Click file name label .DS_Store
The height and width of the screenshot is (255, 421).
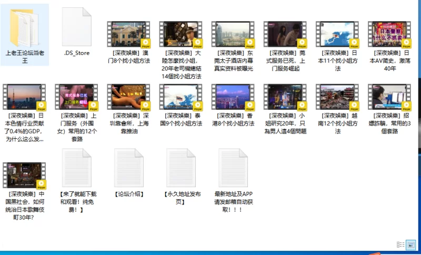[x=77, y=53]
